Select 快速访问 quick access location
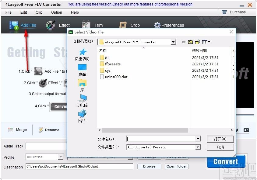 [82, 54]
